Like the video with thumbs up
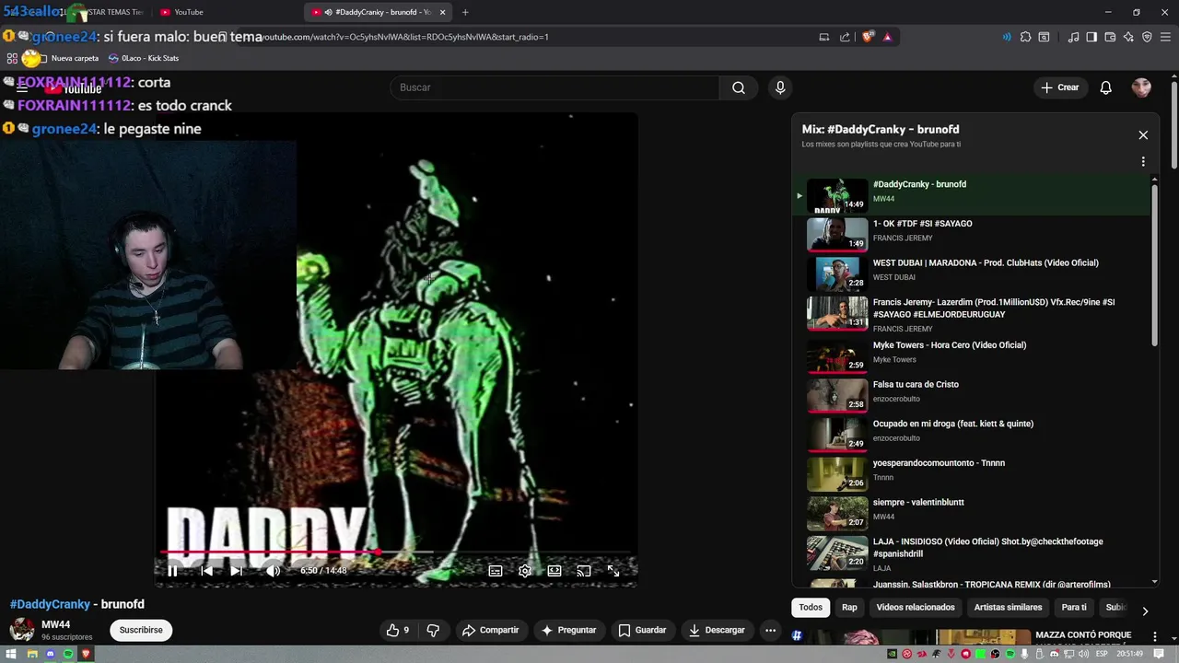Image resolution: width=1179 pixels, height=663 pixels. point(398,630)
